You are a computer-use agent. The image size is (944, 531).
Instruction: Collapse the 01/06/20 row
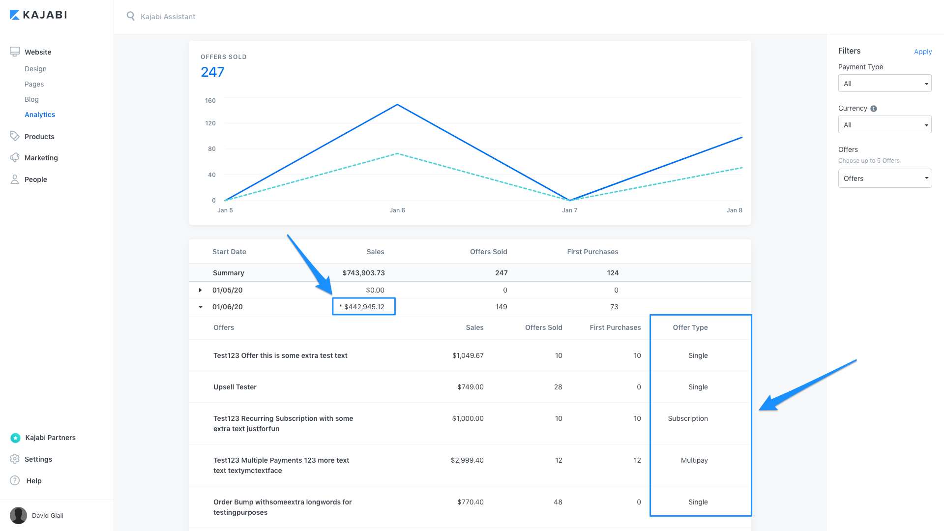(201, 307)
